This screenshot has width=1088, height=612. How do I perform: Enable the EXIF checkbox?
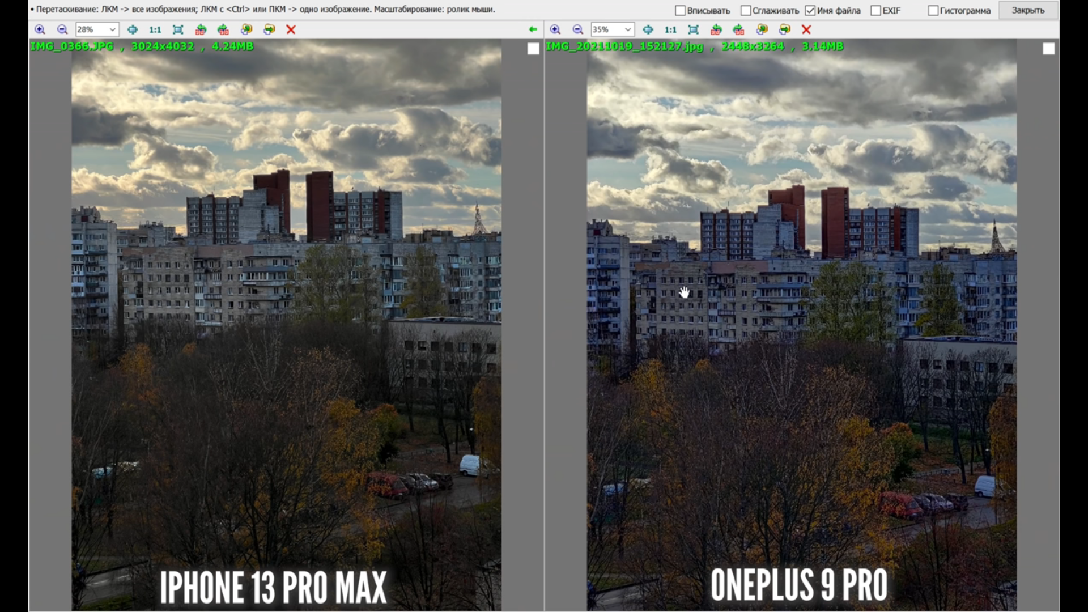876,11
